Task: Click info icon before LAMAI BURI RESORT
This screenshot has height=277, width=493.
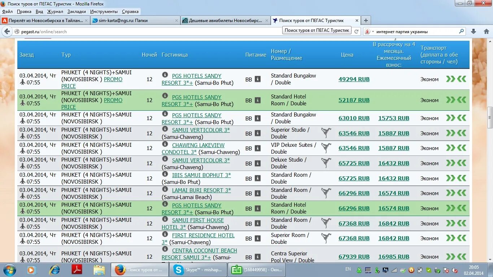Action: coord(165,189)
